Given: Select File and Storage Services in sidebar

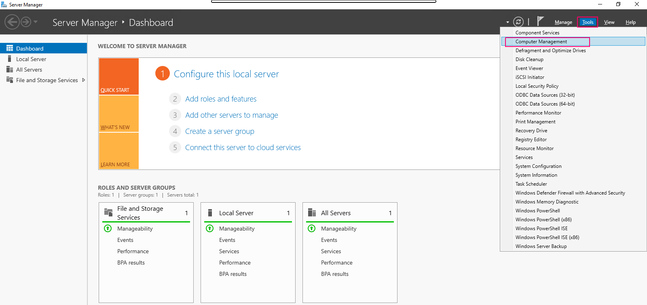Looking at the screenshot, I should [x=44, y=80].
